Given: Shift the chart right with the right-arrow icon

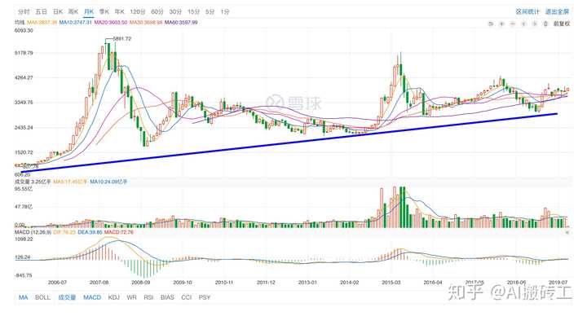Looking at the screenshot, I should pyautogui.click(x=535, y=24).
